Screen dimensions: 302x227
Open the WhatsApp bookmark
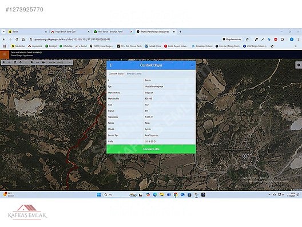[x=66, y=46]
